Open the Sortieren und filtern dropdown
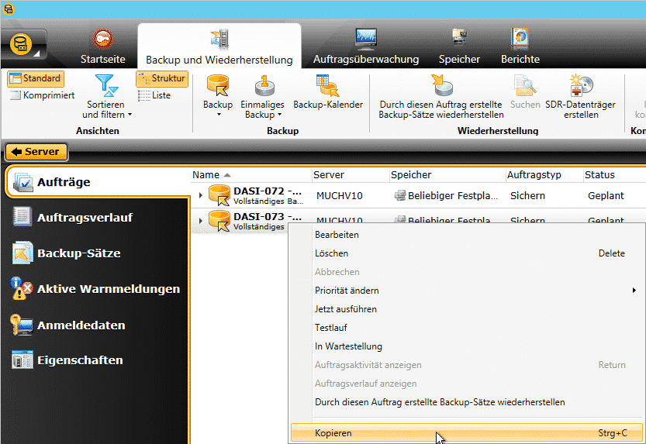This screenshot has height=444, width=646. 106,97
